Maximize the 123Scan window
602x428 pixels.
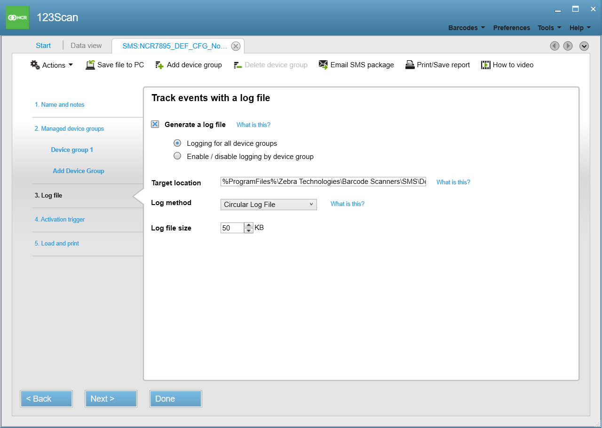[x=575, y=9]
